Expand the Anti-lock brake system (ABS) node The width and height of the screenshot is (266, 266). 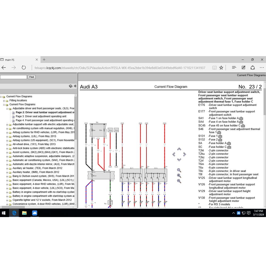point(7,149)
